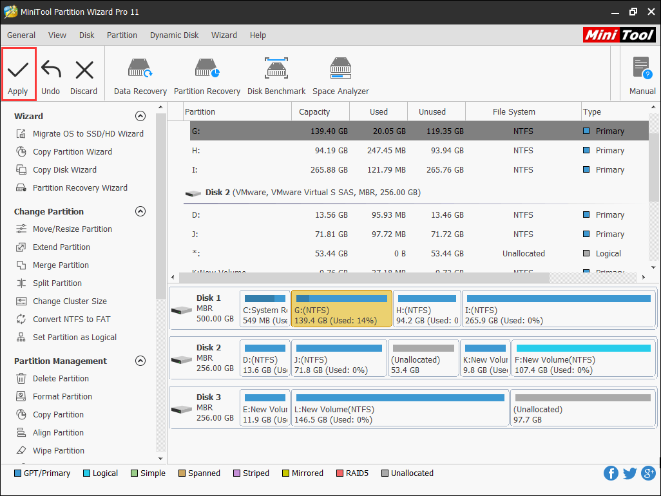Viewport: 661px width, 496px height.
Task: Click the Striped legend item
Action: 251,473
